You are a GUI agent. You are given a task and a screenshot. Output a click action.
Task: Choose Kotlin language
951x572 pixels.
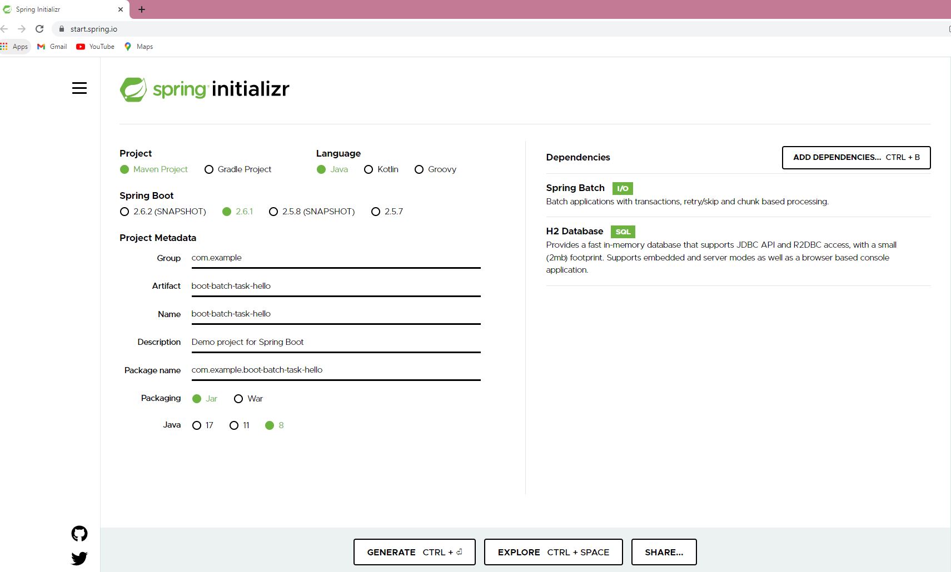point(381,169)
